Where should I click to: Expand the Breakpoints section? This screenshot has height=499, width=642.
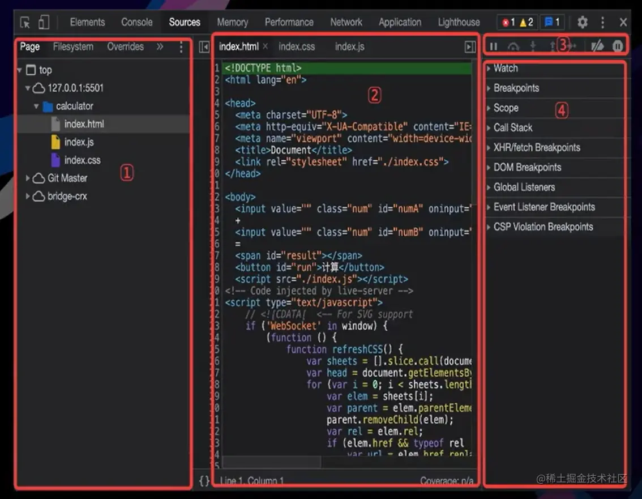[x=555, y=88]
